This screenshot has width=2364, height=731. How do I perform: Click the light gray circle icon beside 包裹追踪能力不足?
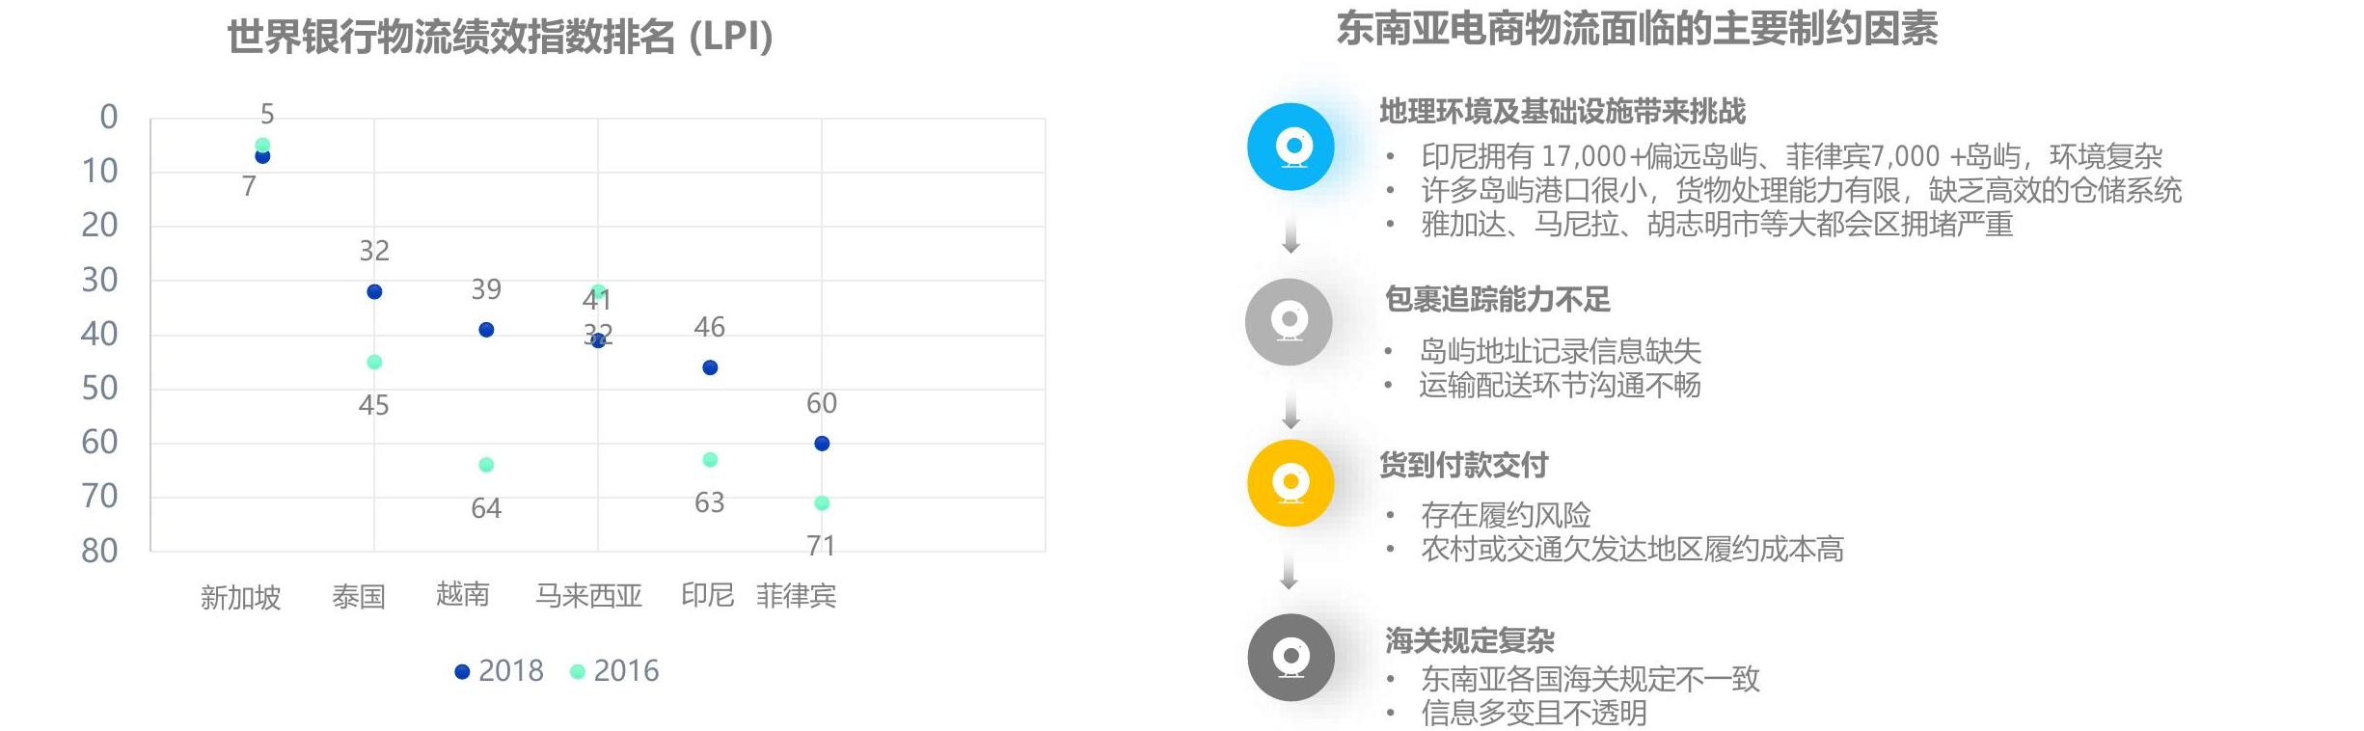click(1289, 322)
